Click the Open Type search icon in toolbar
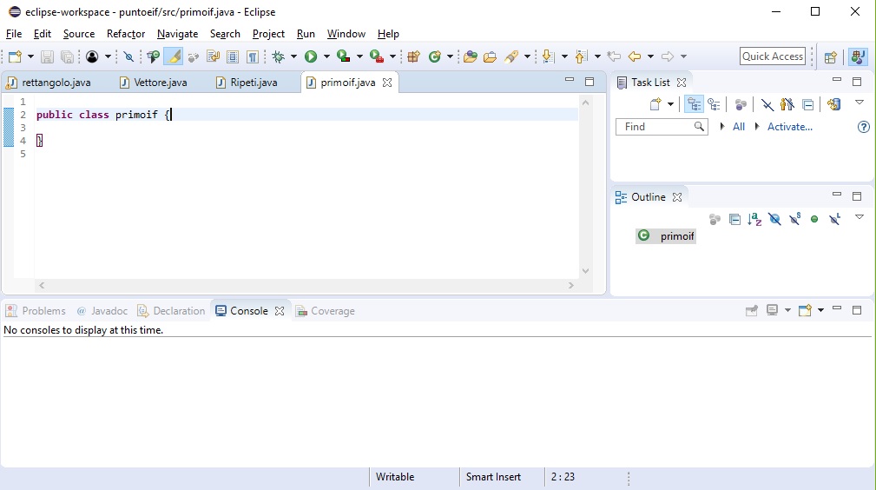 pos(153,56)
